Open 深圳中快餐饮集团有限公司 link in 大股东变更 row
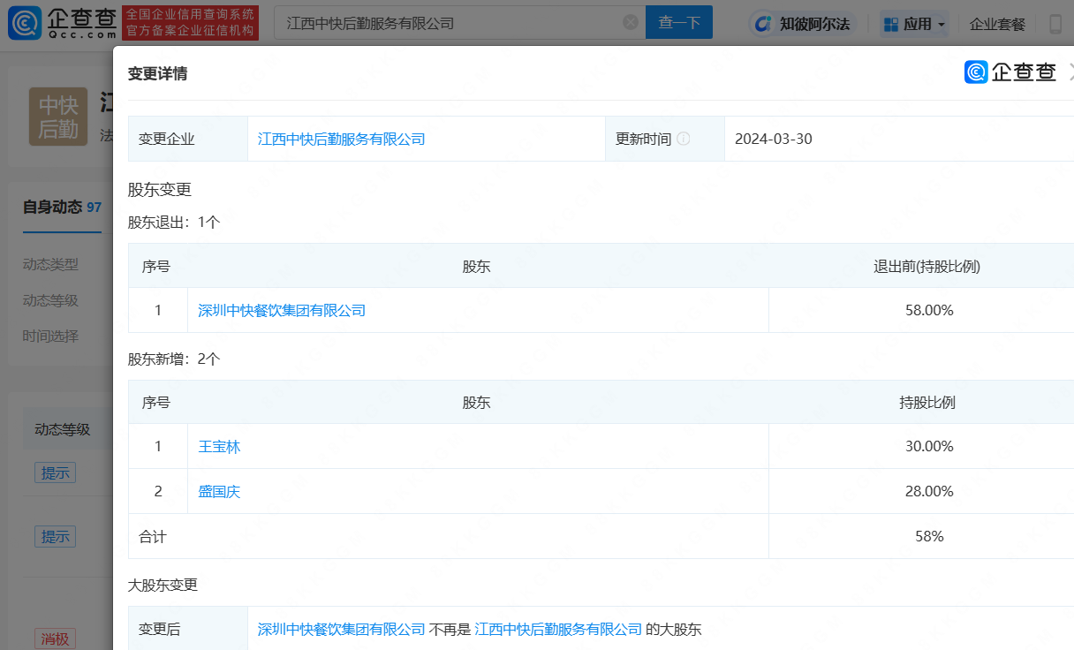 pos(342,629)
